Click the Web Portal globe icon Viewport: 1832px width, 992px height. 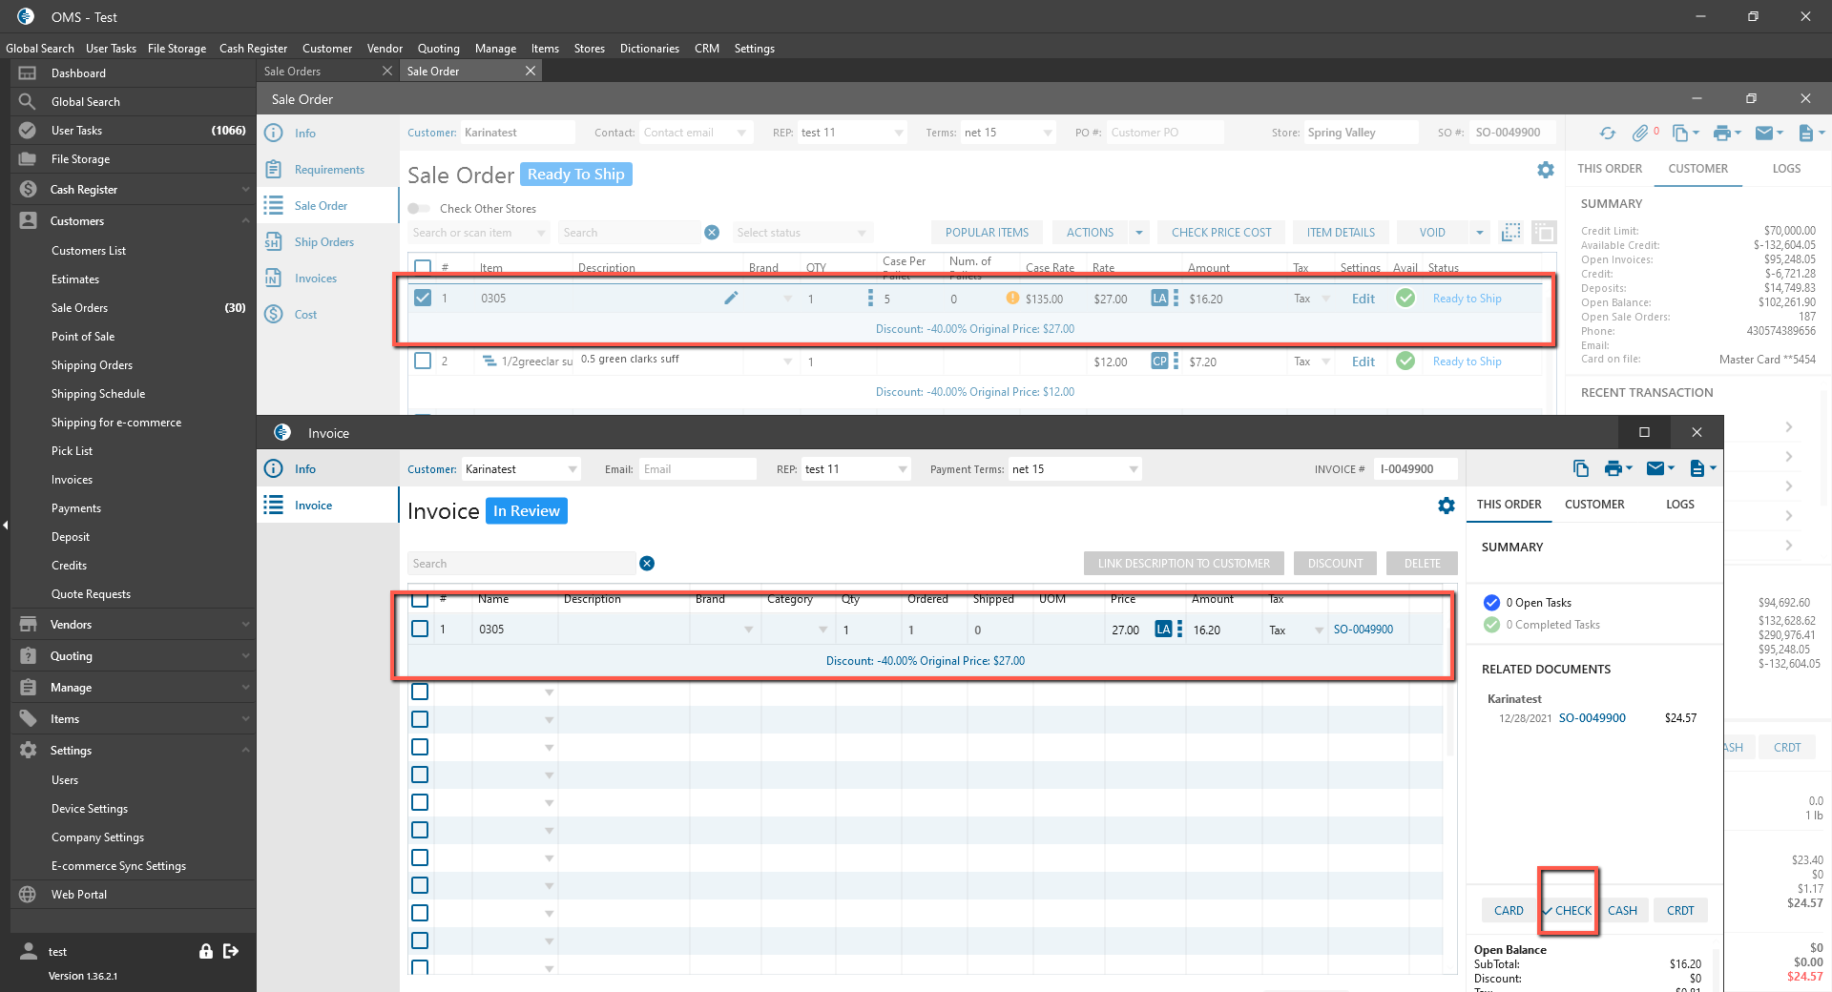pos(28,895)
